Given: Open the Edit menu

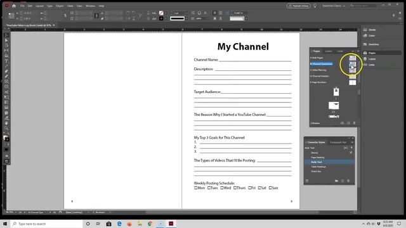Looking at the screenshot, I should (30, 6).
